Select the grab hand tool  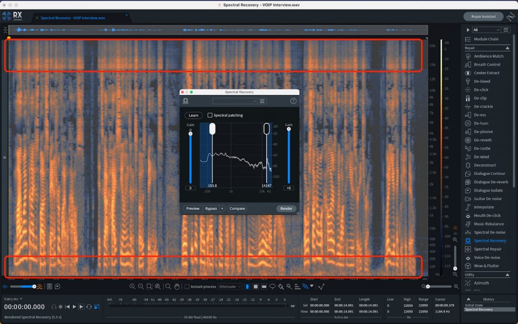(x=177, y=287)
